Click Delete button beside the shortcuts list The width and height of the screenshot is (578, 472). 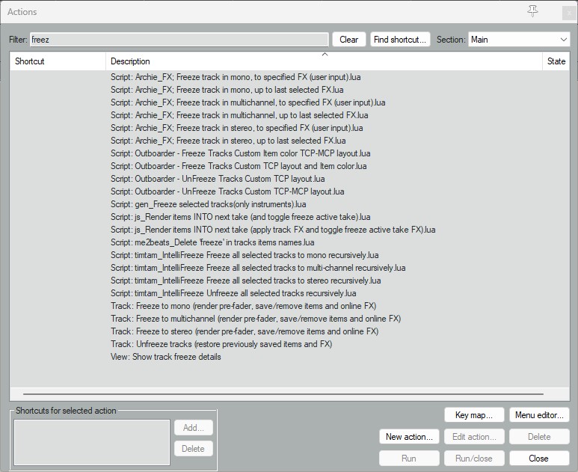click(194, 449)
